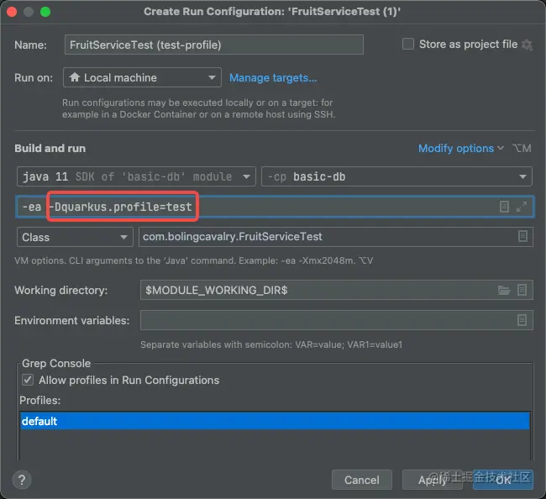This screenshot has width=546, height=499.
Task: Click the home icon in Run on dropdown
Action: coord(75,77)
